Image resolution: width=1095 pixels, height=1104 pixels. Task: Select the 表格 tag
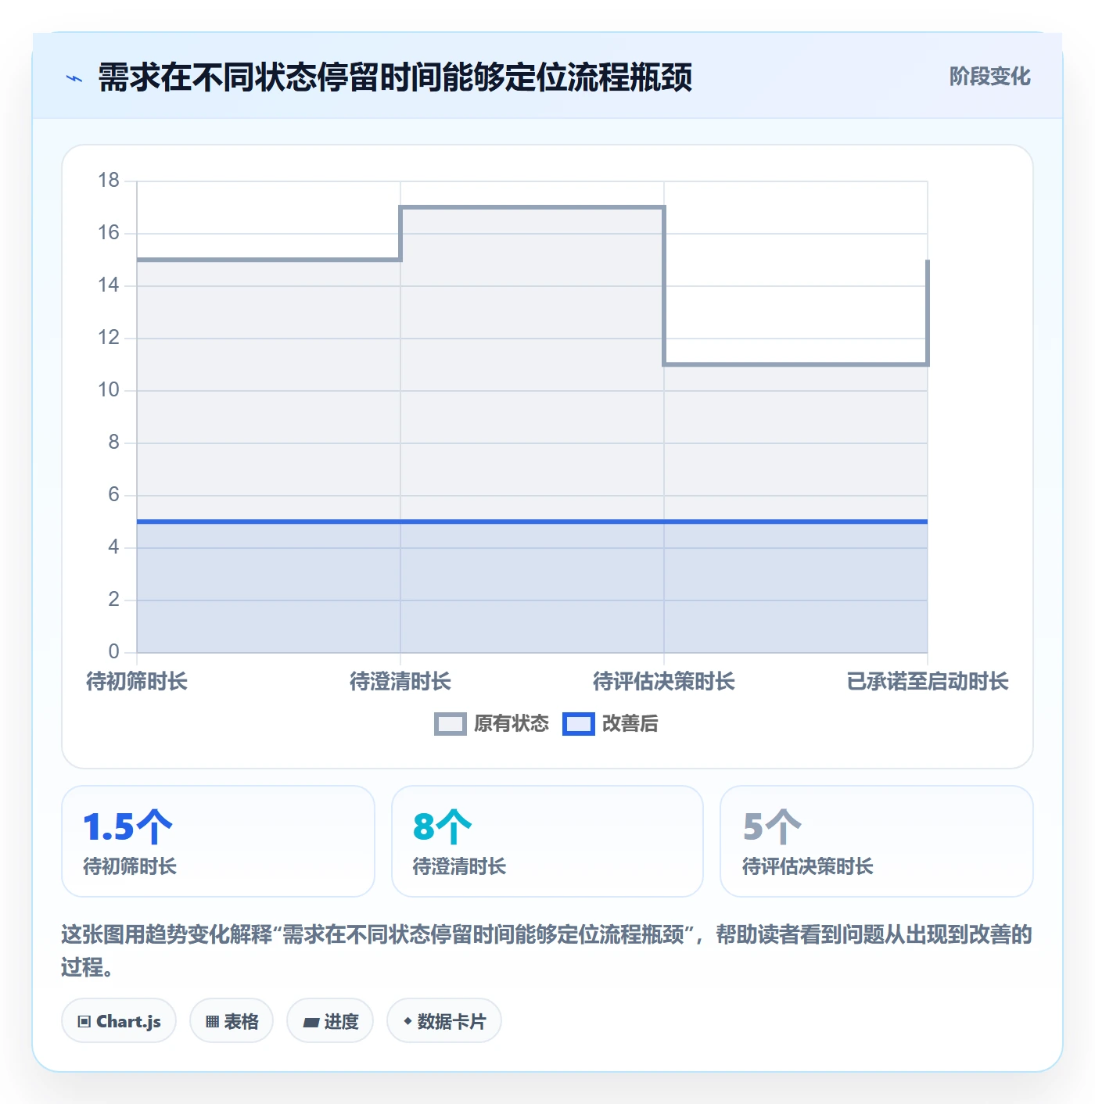pos(232,1020)
